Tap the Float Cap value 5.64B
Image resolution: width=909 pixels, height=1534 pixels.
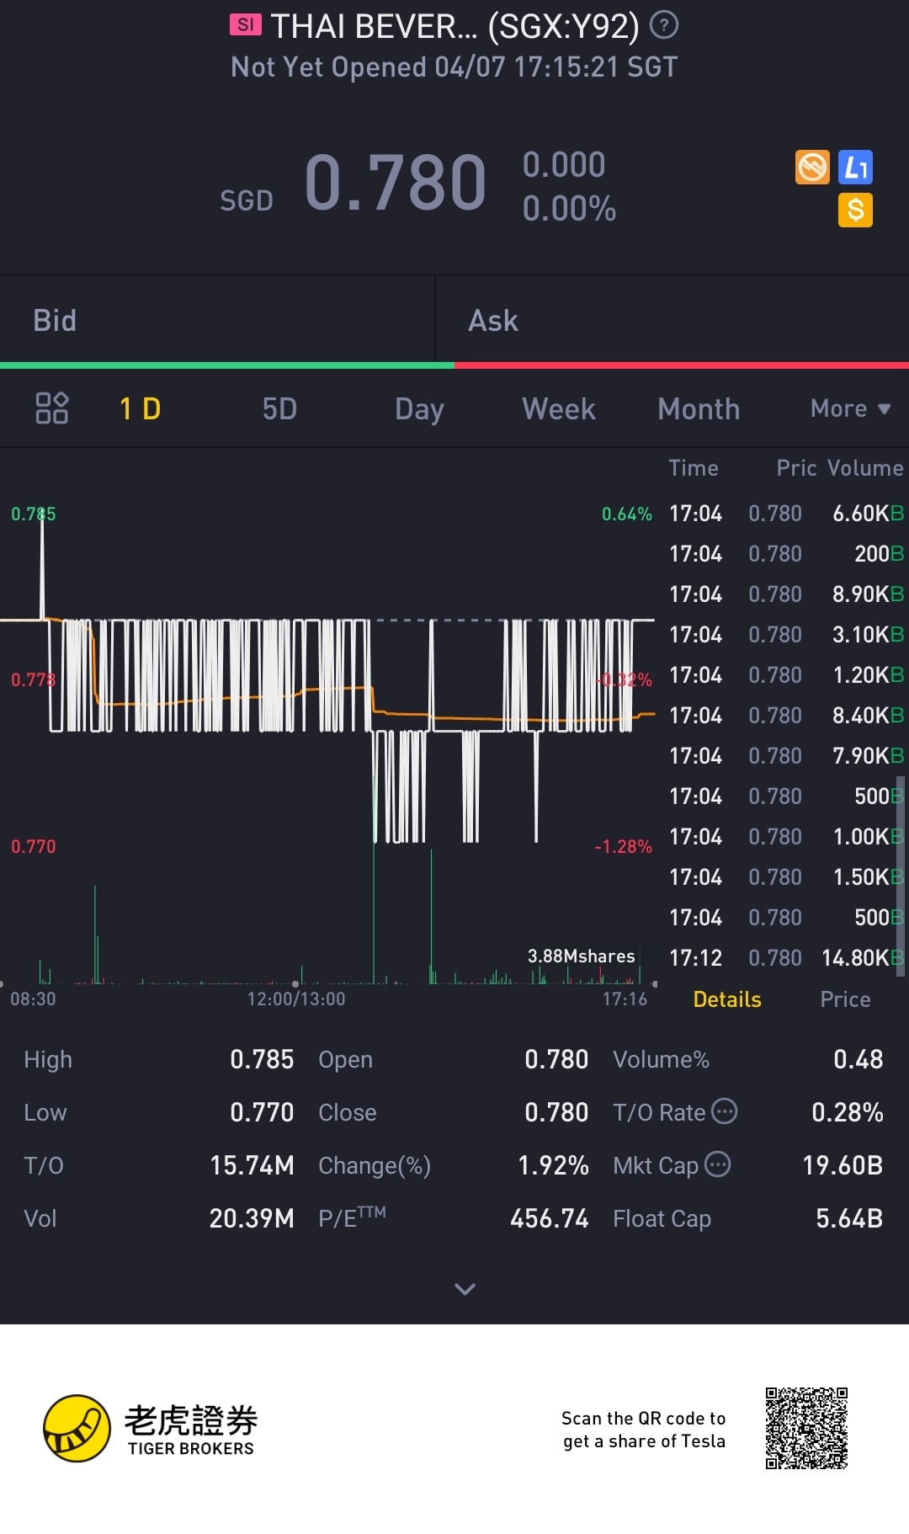[849, 1218]
